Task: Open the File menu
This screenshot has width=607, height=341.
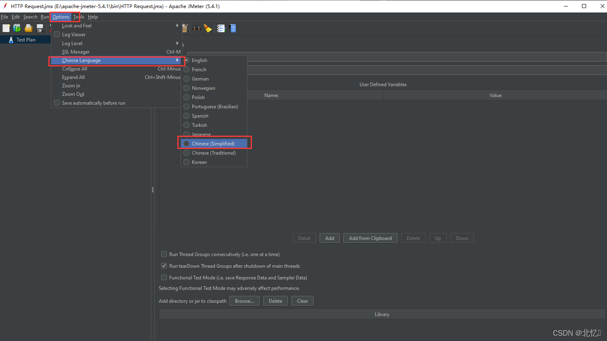Action: click(4, 17)
